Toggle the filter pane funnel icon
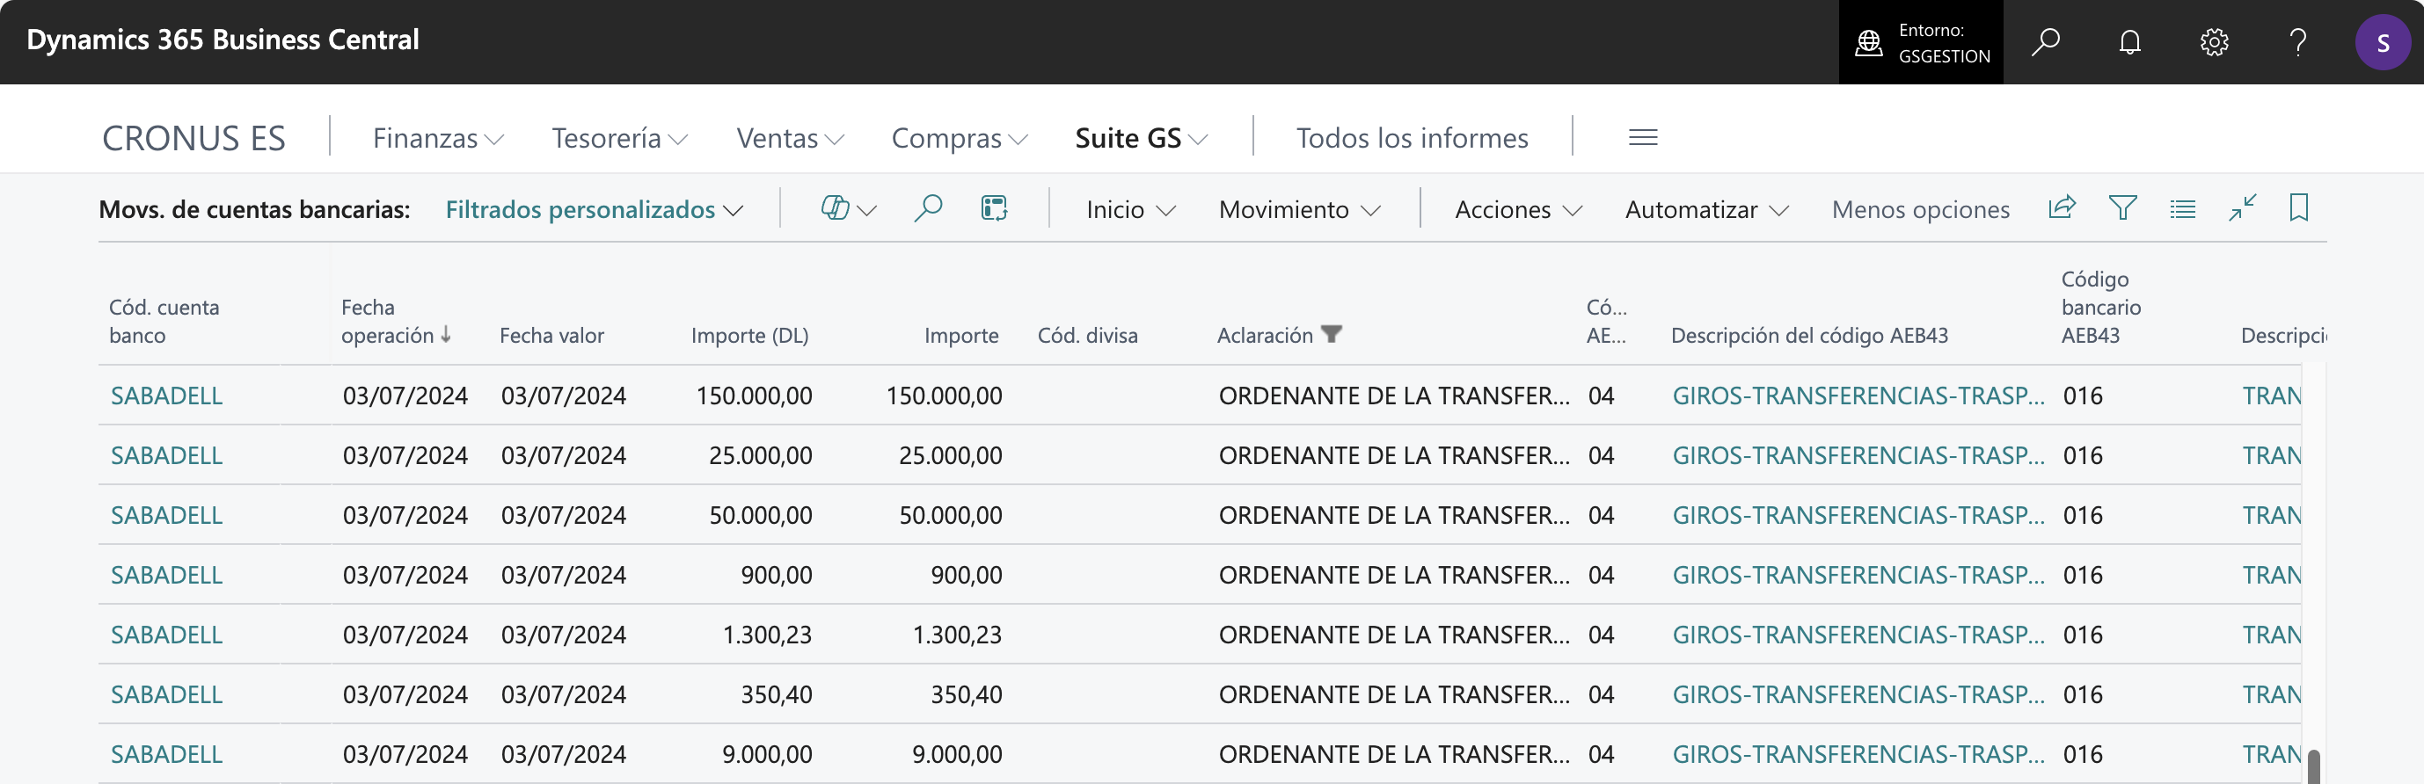The image size is (2424, 784). (2123, 207)
